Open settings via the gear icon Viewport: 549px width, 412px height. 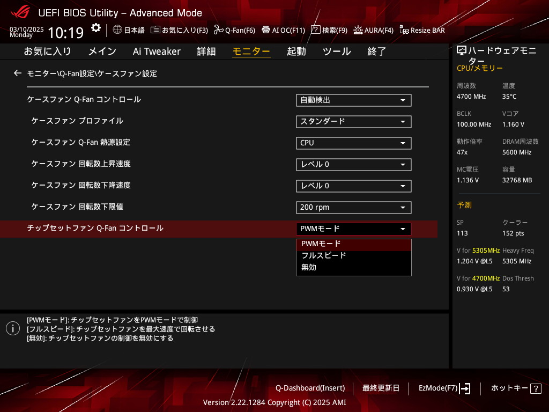95,28
